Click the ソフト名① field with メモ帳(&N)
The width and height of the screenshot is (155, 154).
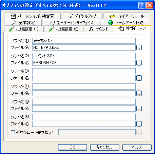point(84,41)
